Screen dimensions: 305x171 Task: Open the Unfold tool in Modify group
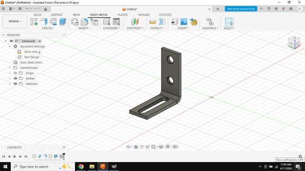coord(75,22)
